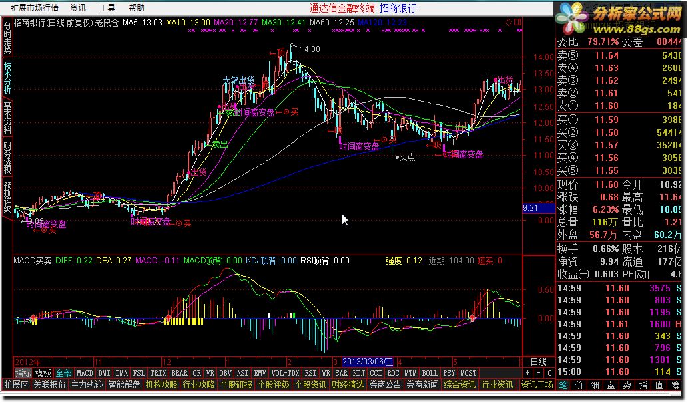Switch indicator to CR

click(x=197, y=373)
